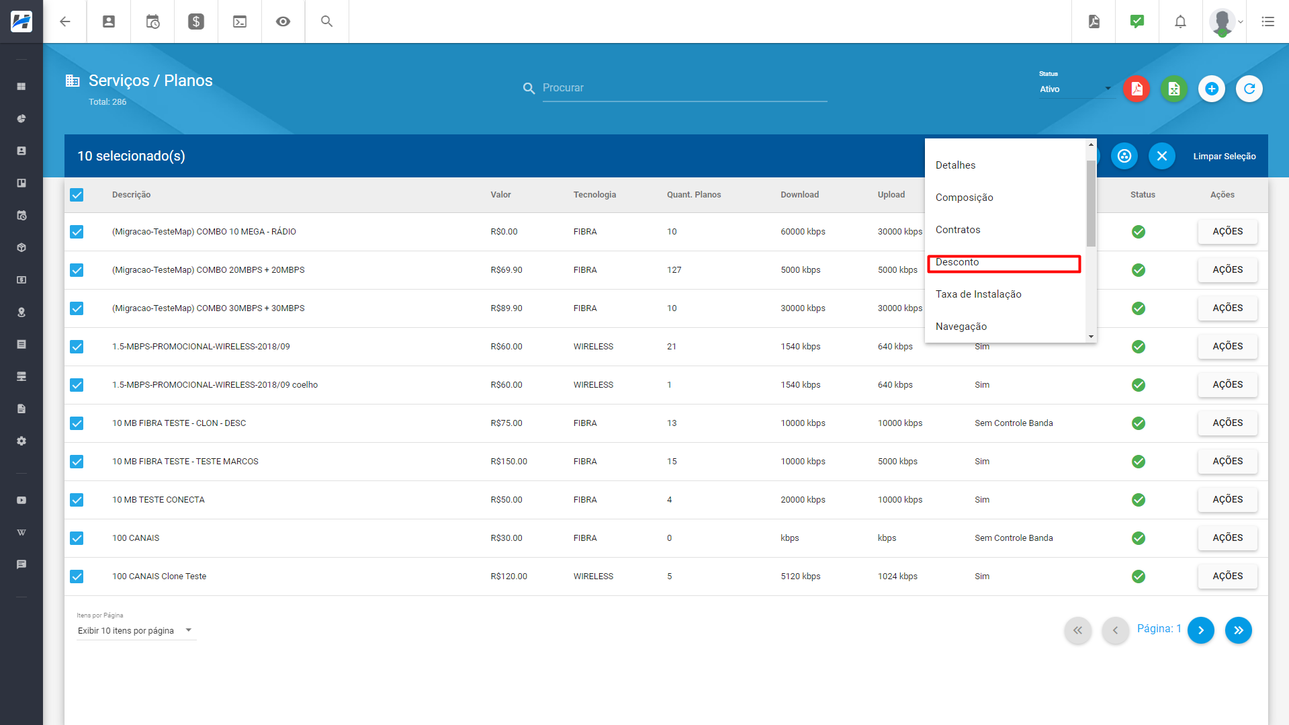Viewport: 1289px width, 725px height.
Task: Open the dollar sign financial icon
Action: 196,22
